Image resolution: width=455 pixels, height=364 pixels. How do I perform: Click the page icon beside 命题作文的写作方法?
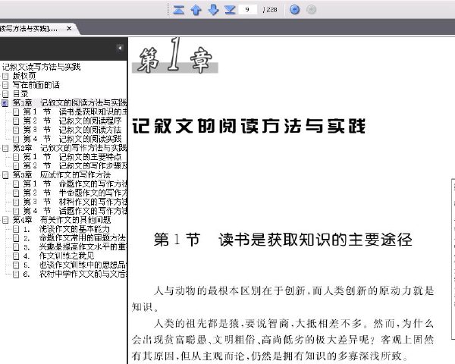pos(16,184)
